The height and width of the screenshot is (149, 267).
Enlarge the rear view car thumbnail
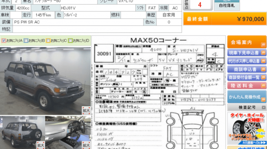(40, 145)
